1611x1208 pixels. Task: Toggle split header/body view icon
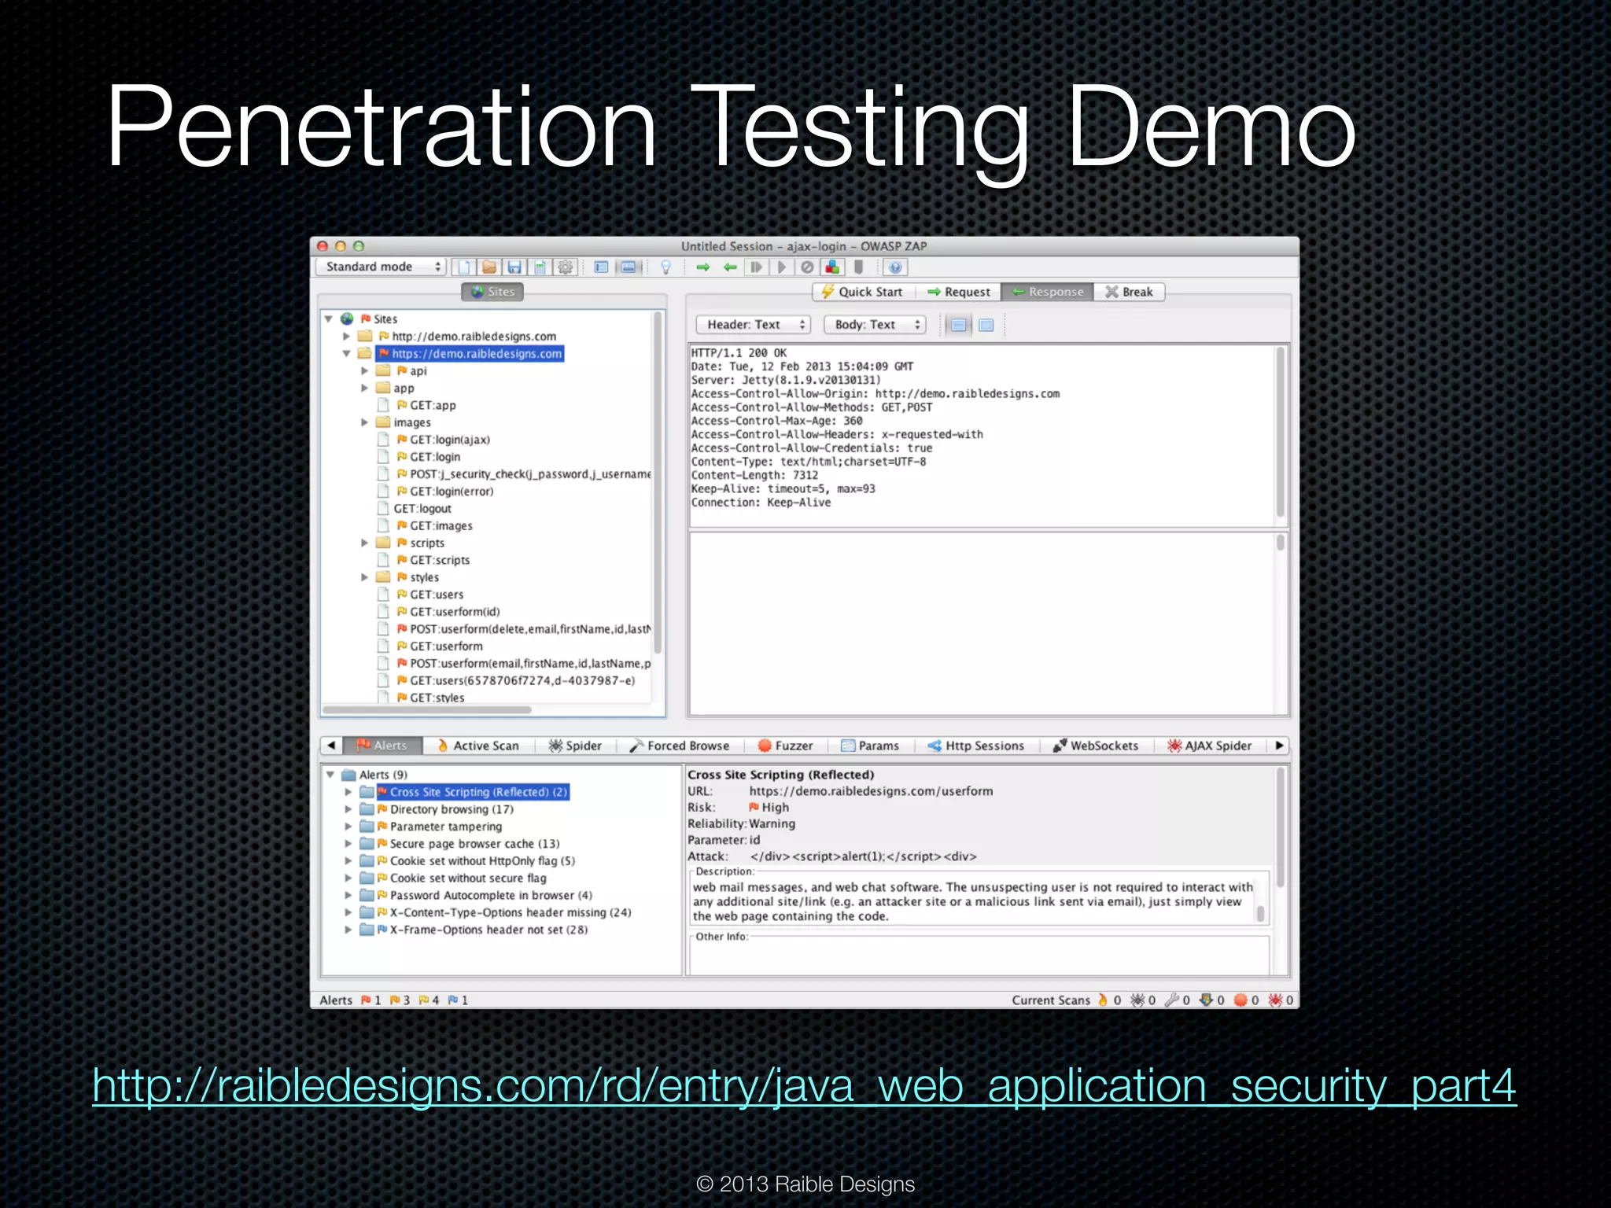[x=958, y=325]
